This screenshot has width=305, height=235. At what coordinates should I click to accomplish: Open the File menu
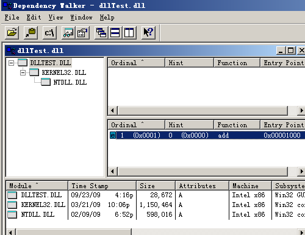click(12, 18)
